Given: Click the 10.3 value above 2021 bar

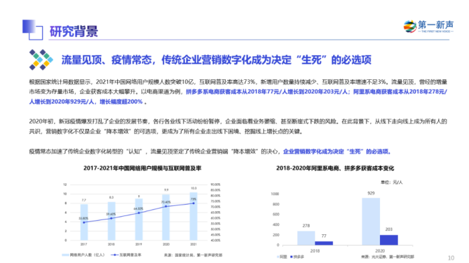Looking at the screenshot, I should click(x=194, y=188).
